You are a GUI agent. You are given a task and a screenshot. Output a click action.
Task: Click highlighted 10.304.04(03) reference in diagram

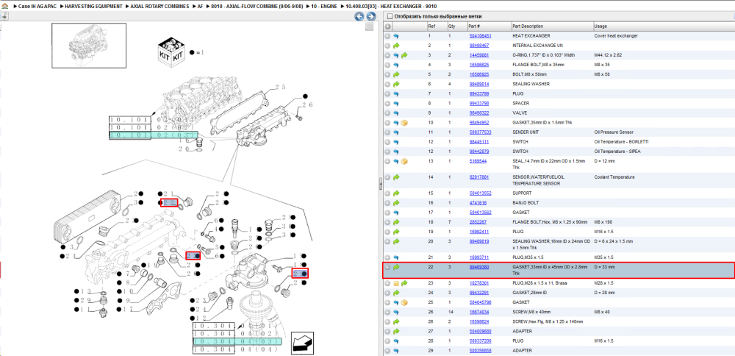[237, 341]
